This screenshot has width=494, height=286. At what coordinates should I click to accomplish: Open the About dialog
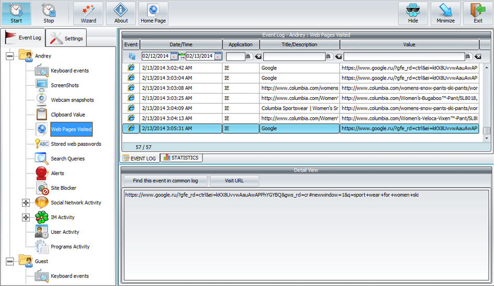[x=121, y=13]
